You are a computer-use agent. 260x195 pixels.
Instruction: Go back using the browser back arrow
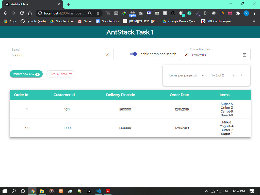click(x=6, y=13)
